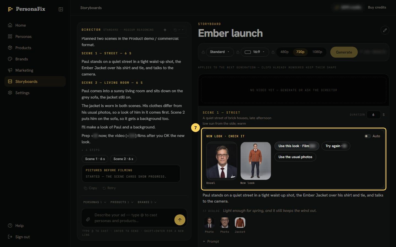Click Use the usual photos button
396x247 pixels.
point(295,157)
